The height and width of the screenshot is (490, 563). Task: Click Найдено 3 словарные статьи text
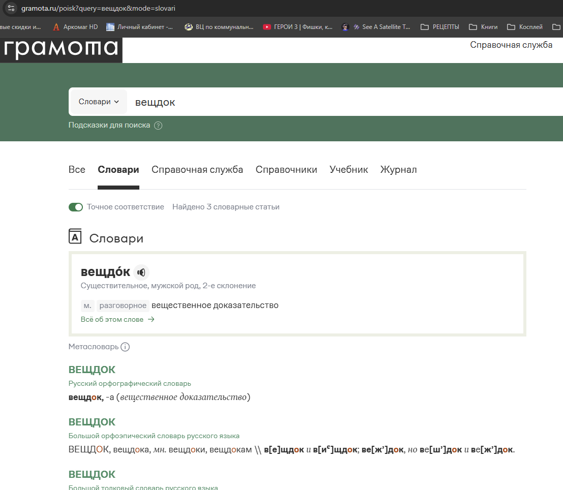pos(226,207)
